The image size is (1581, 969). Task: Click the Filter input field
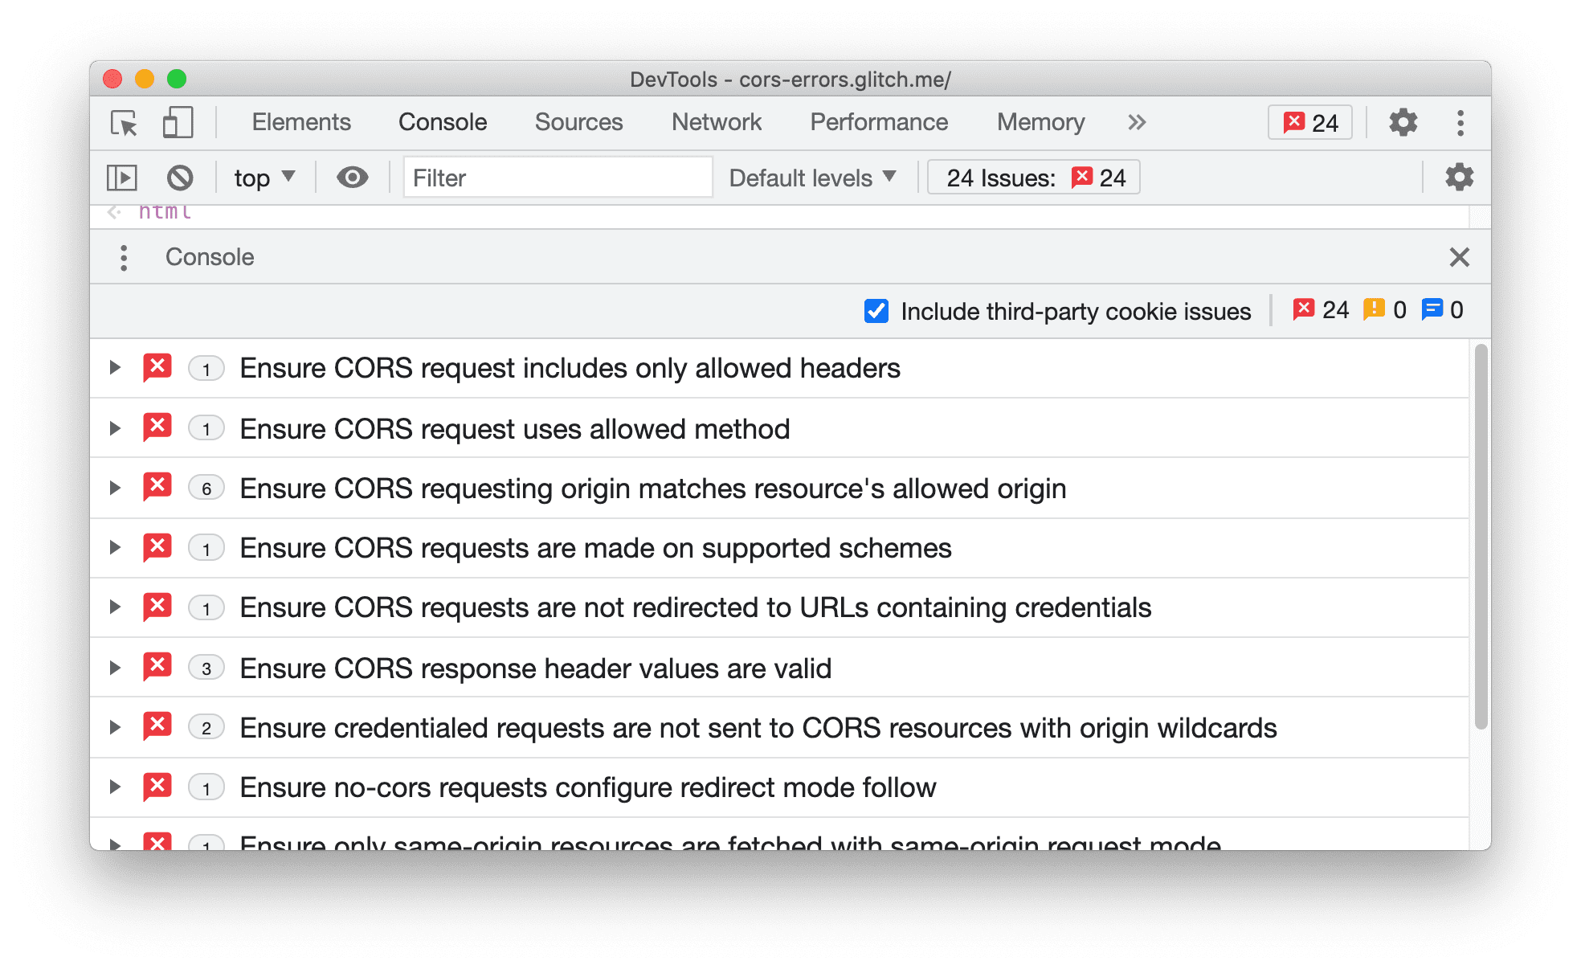click(x=554, y=178)
